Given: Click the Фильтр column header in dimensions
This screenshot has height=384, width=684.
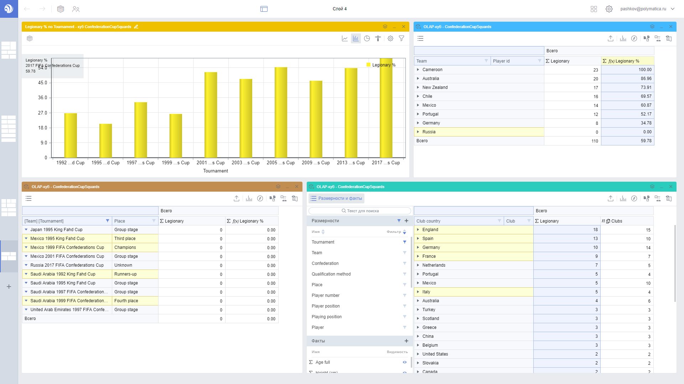Looking at the screenshot, I should 396,232.
